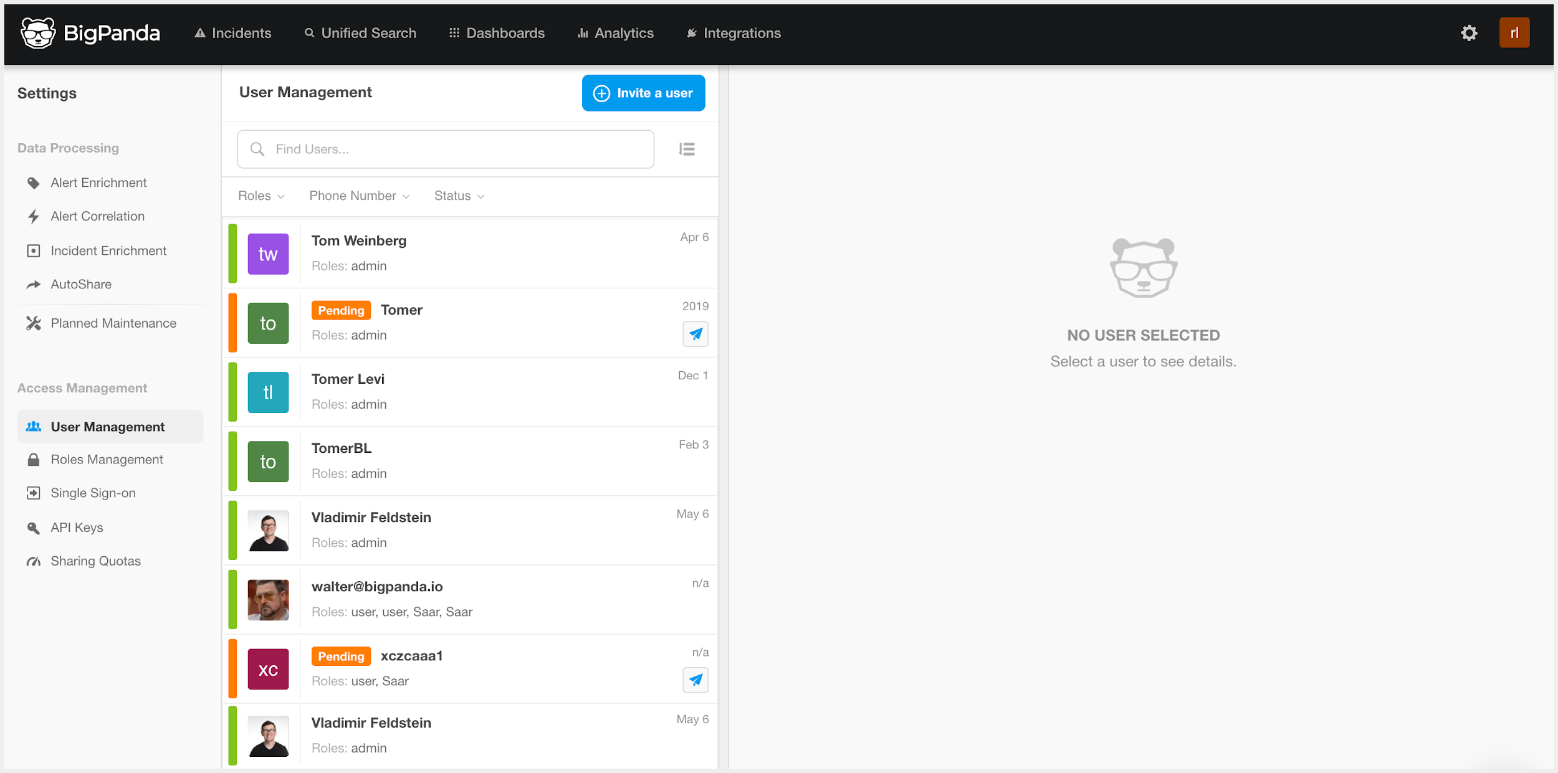Open the AutoShare section
The width and height of the screenshot is (1558, 773).
point(80,284)
